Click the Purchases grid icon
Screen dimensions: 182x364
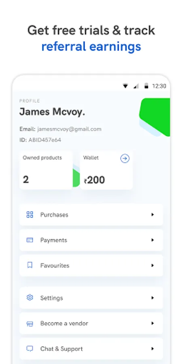click(x=30, y=214)
